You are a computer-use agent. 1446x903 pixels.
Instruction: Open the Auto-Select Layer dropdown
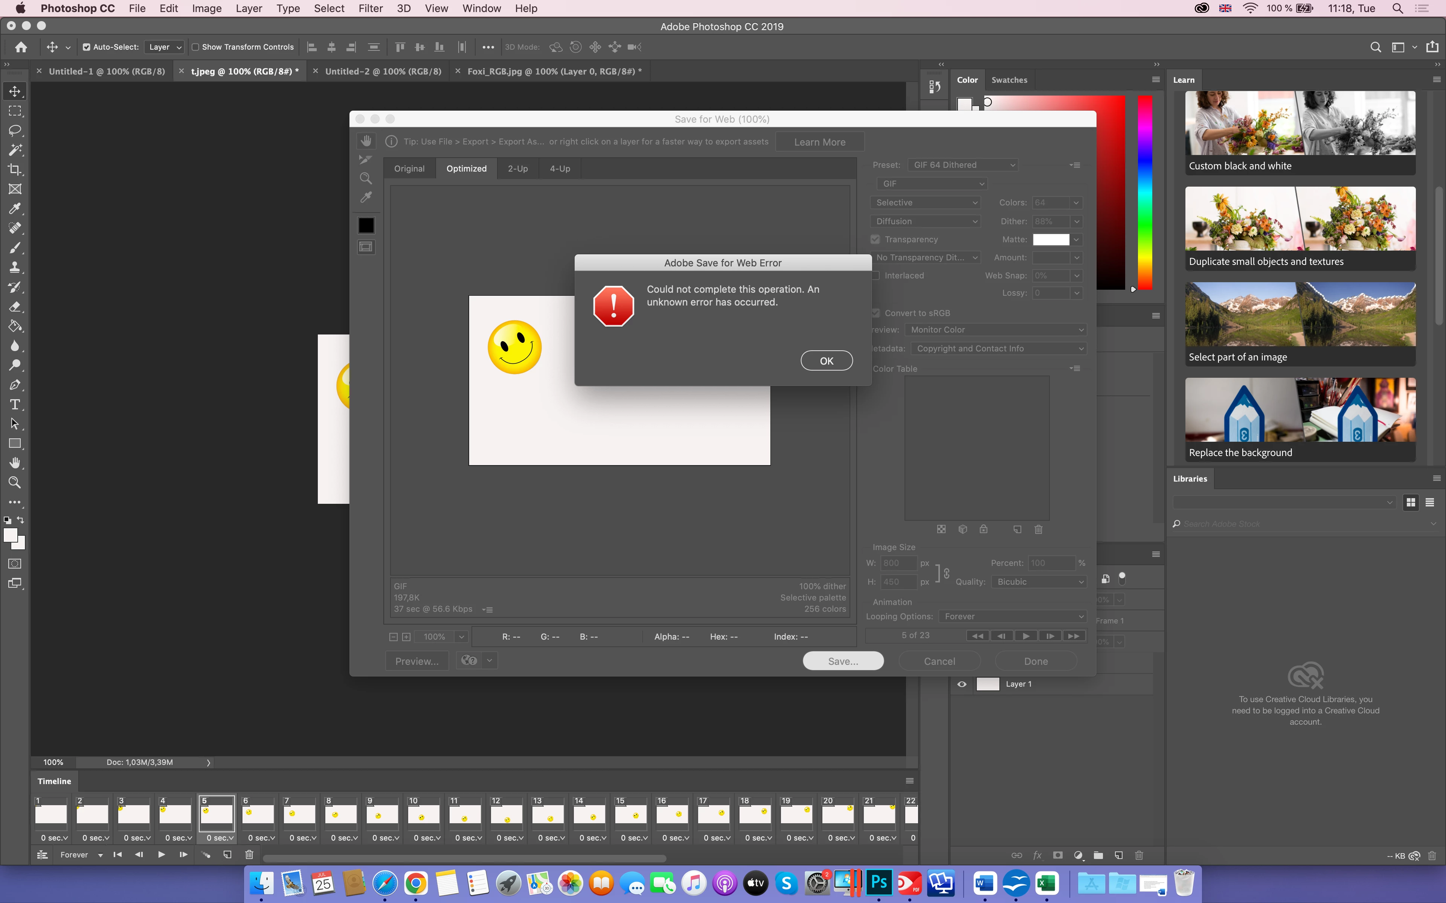[x=165, y=47]
